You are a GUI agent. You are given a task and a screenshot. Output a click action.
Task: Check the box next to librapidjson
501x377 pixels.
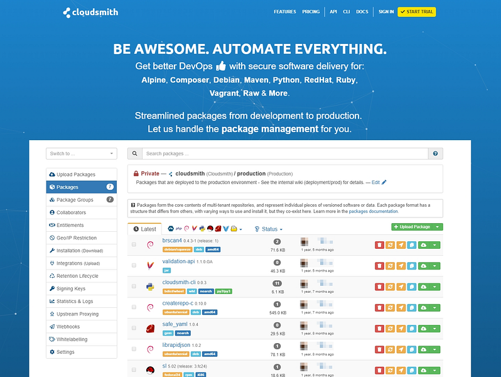(134, 349)
